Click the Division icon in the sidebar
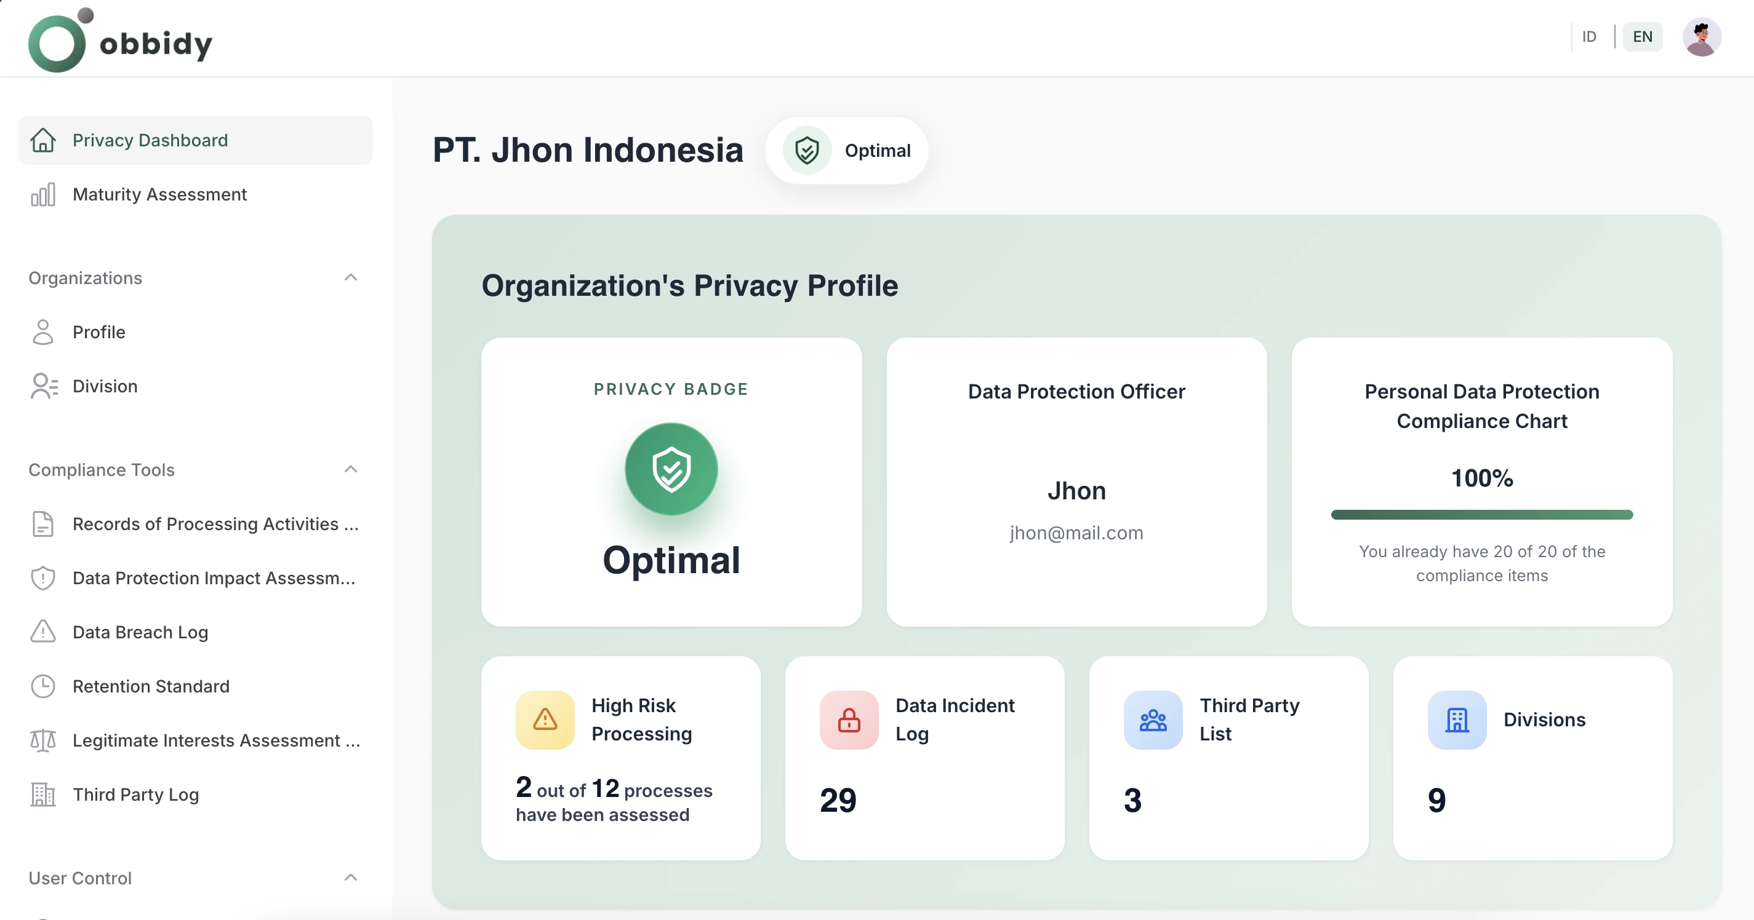The width and height of the screenshot is (1754, 920). point(44,386)
